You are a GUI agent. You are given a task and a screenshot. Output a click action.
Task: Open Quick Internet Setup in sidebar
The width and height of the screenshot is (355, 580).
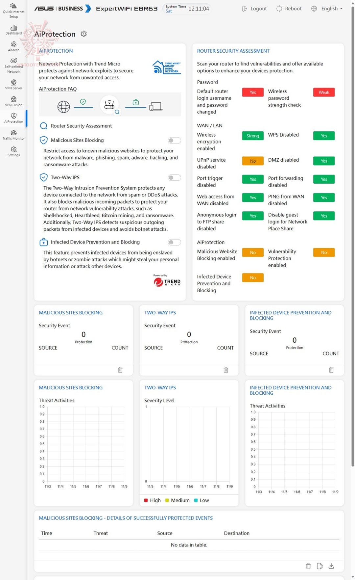click(x=13, y=11)
